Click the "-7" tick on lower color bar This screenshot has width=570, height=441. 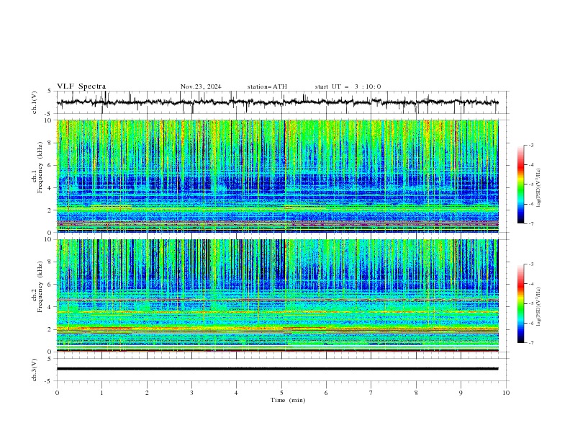(x=531, y=343)
